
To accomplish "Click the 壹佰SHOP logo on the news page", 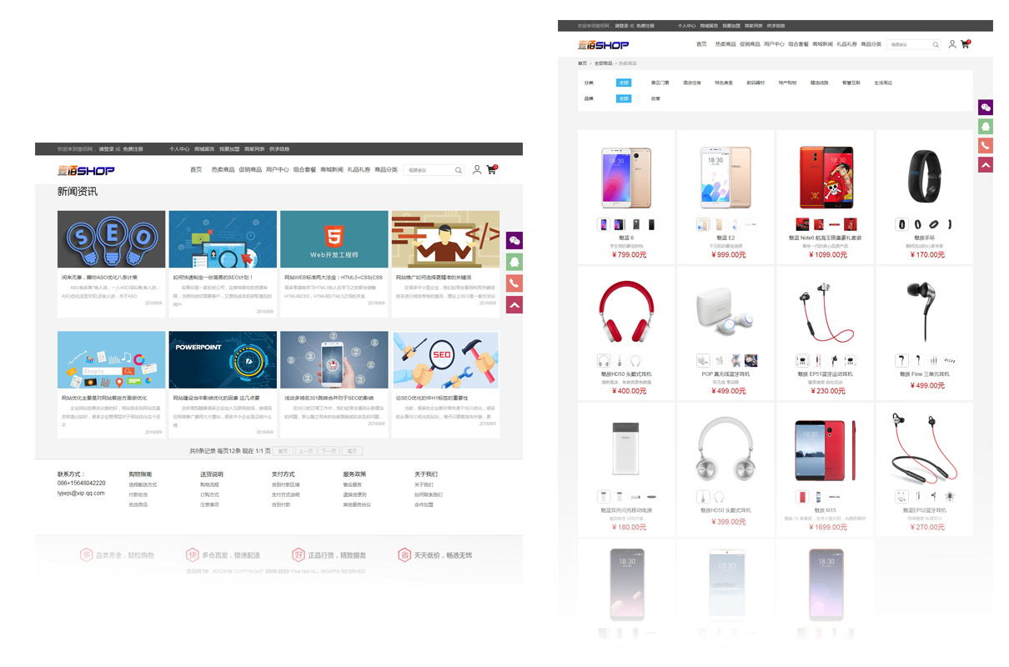I will click(86, 170).
